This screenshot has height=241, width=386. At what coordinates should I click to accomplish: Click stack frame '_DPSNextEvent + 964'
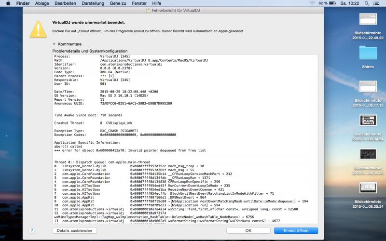(187, 197)
